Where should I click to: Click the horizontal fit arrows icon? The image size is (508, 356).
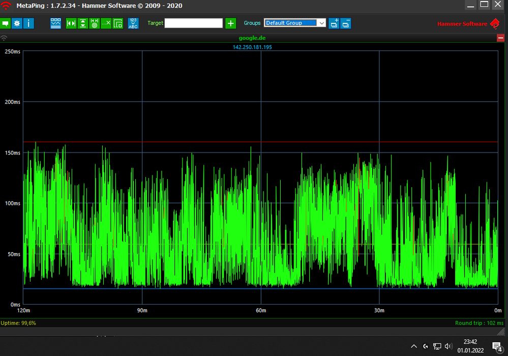pos(71,23)
